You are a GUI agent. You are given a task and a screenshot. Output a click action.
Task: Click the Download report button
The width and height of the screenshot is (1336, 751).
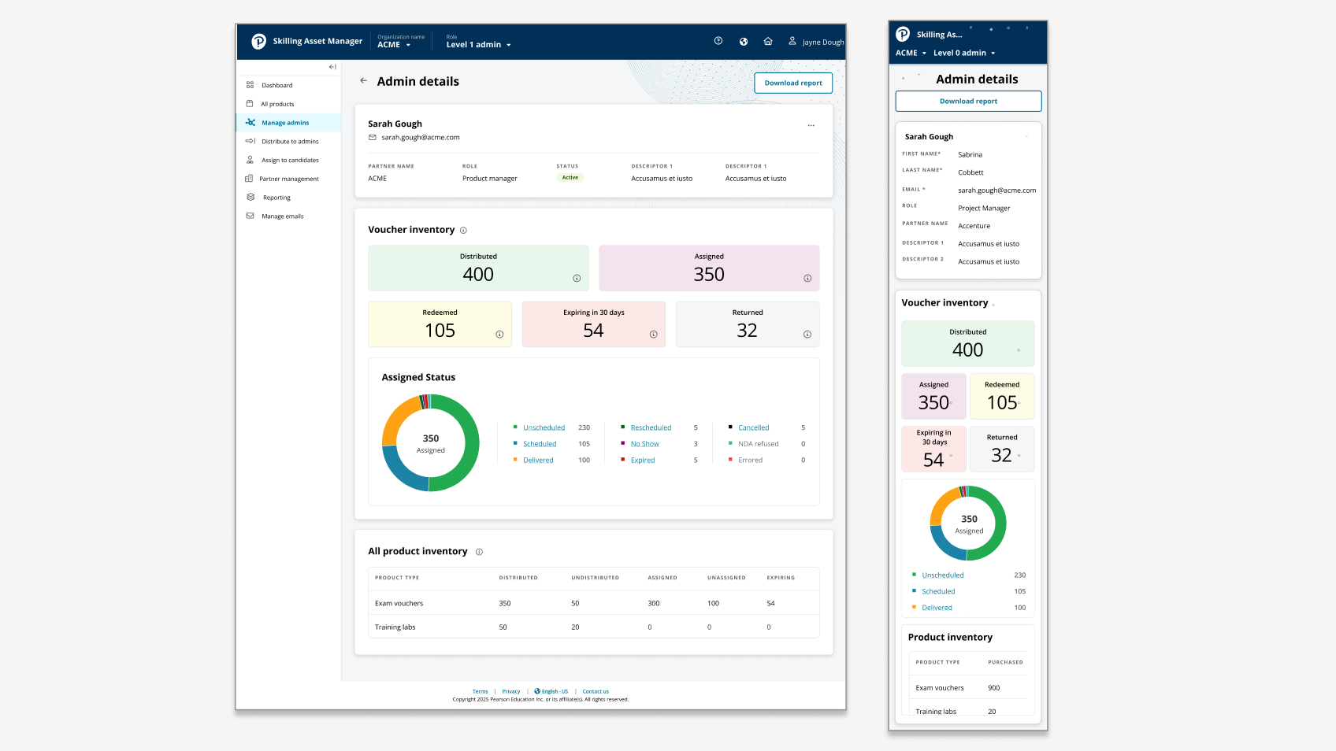(793, 83)
